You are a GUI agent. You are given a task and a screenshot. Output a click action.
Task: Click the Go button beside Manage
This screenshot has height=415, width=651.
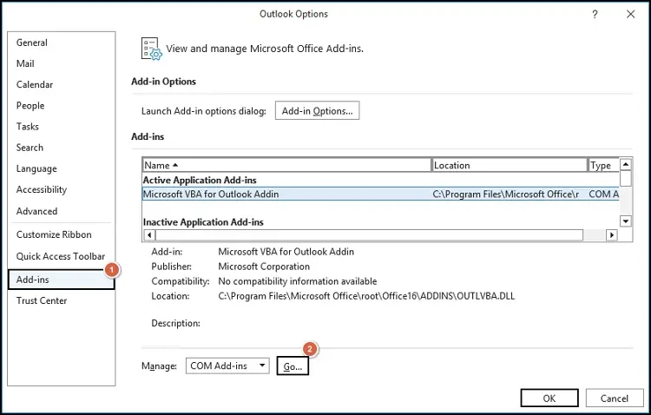293,366
